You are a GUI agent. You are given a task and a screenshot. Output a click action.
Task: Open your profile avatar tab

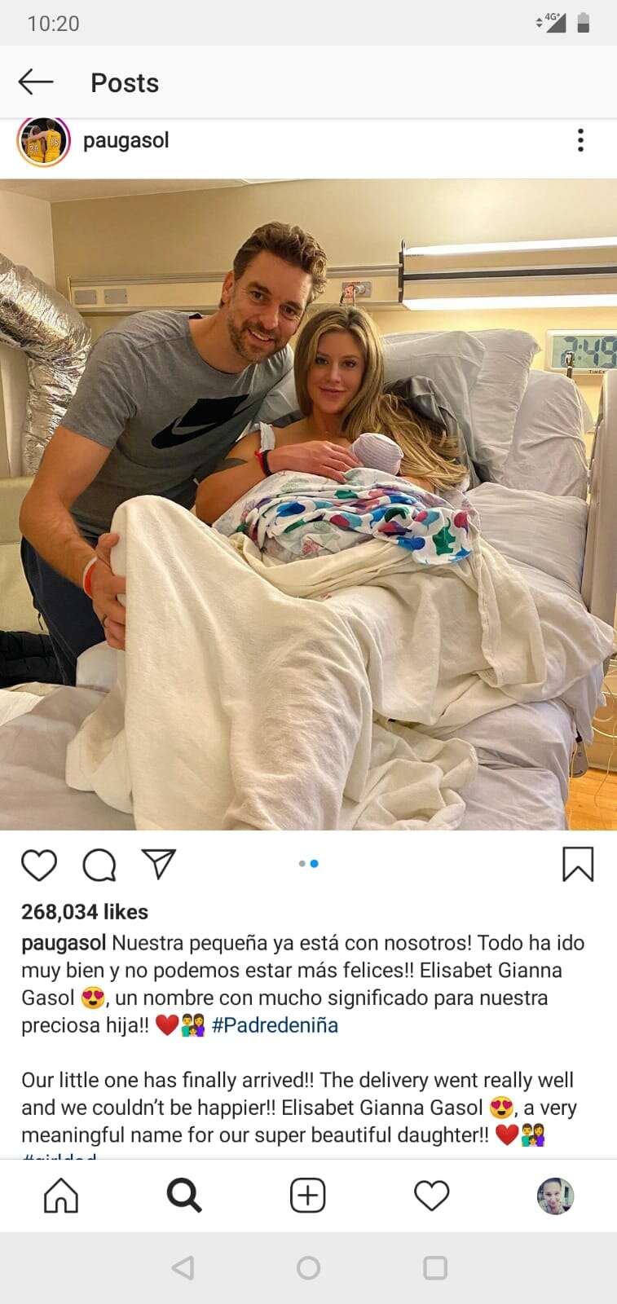555,1196
